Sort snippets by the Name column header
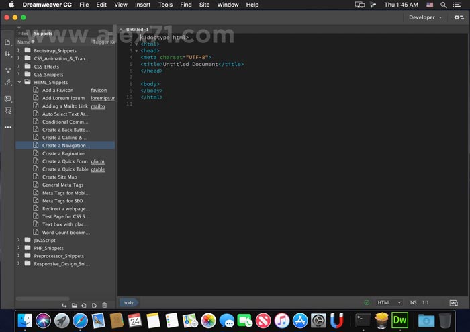The width and height of the screenshot is (470, 332). click(26, 42)
